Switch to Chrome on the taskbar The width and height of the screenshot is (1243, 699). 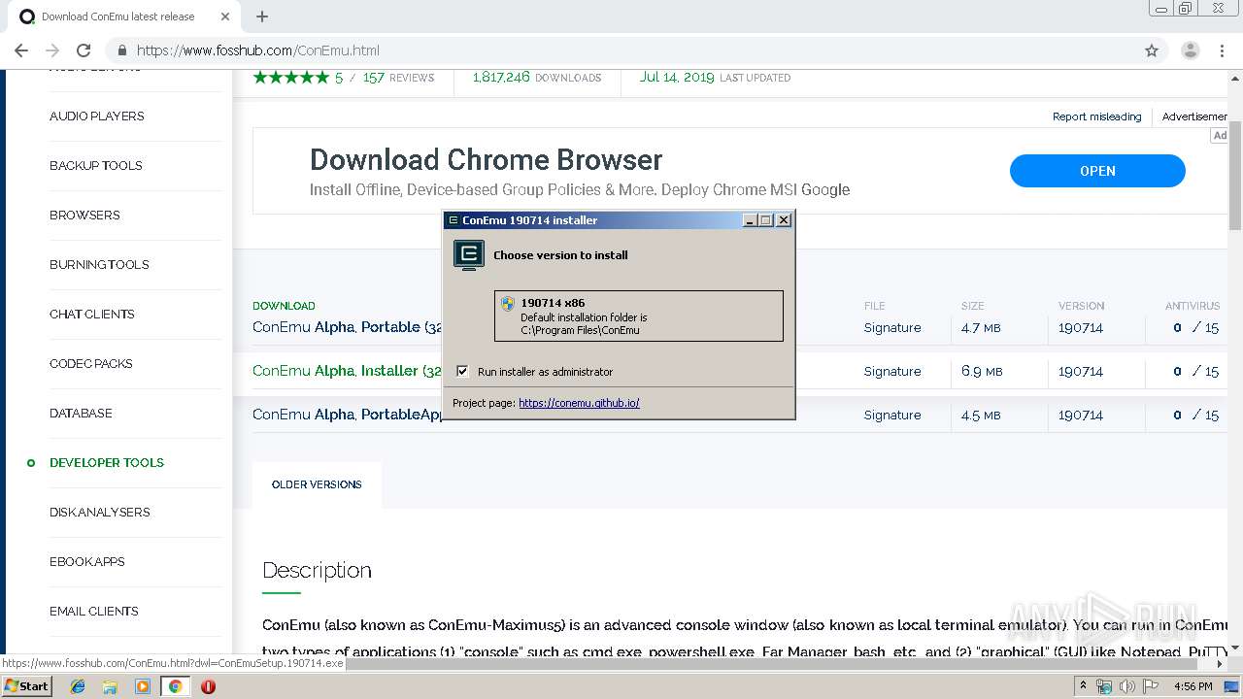click(175, 686)
